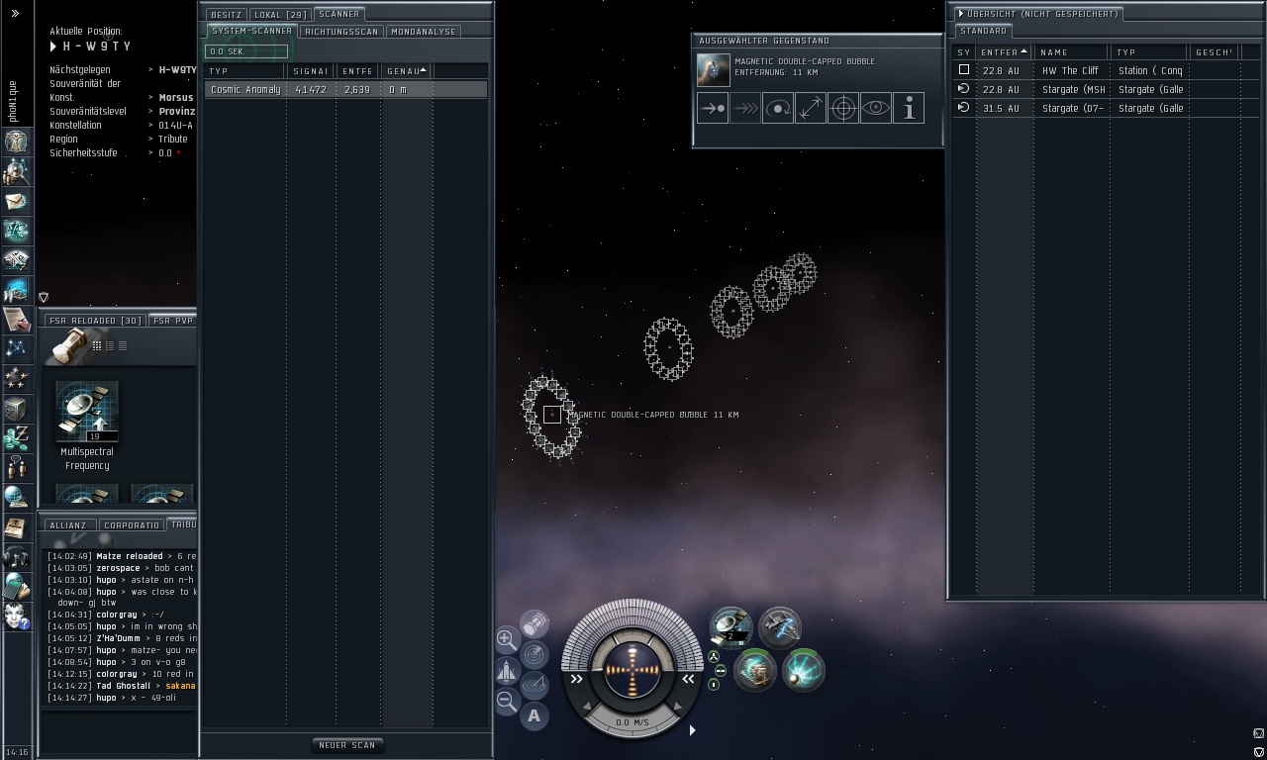Click the Tribute region link
The width and height of the screenshot is (1267, 760).
172,140
